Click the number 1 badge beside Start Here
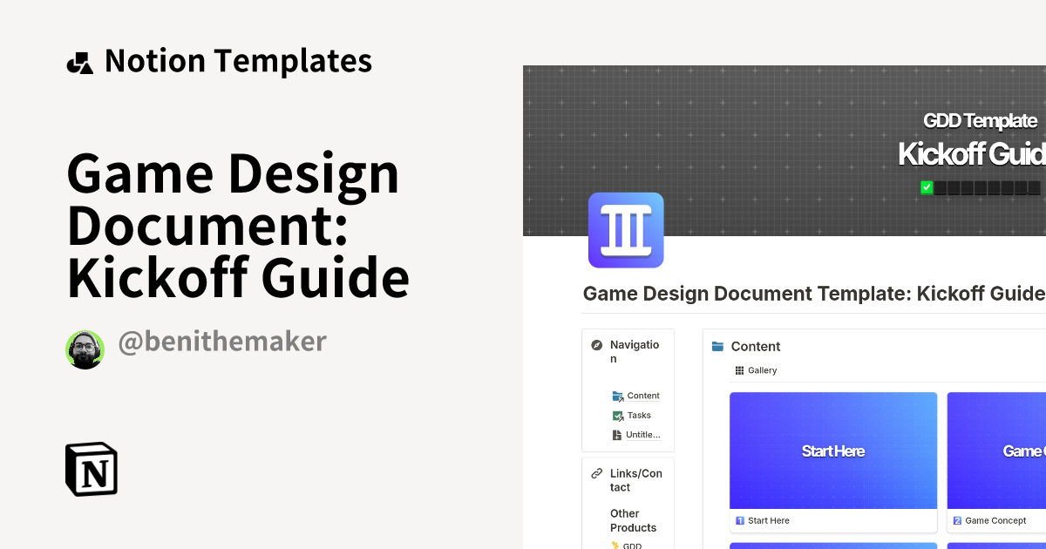The image size is (1046, 549). point(741,520)
